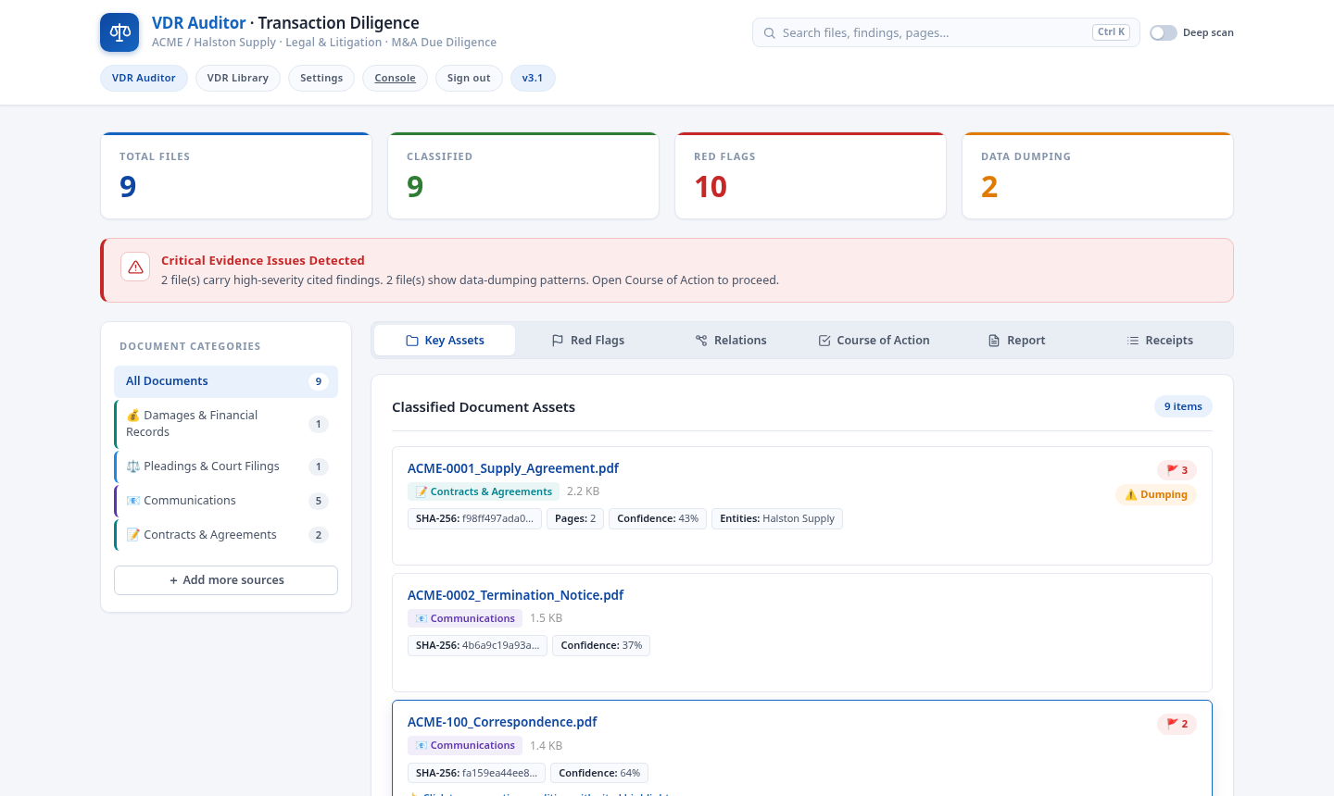Click the Dumping warning badge on ACME-0001
1334x796 pixels.
pos(1156,494)
